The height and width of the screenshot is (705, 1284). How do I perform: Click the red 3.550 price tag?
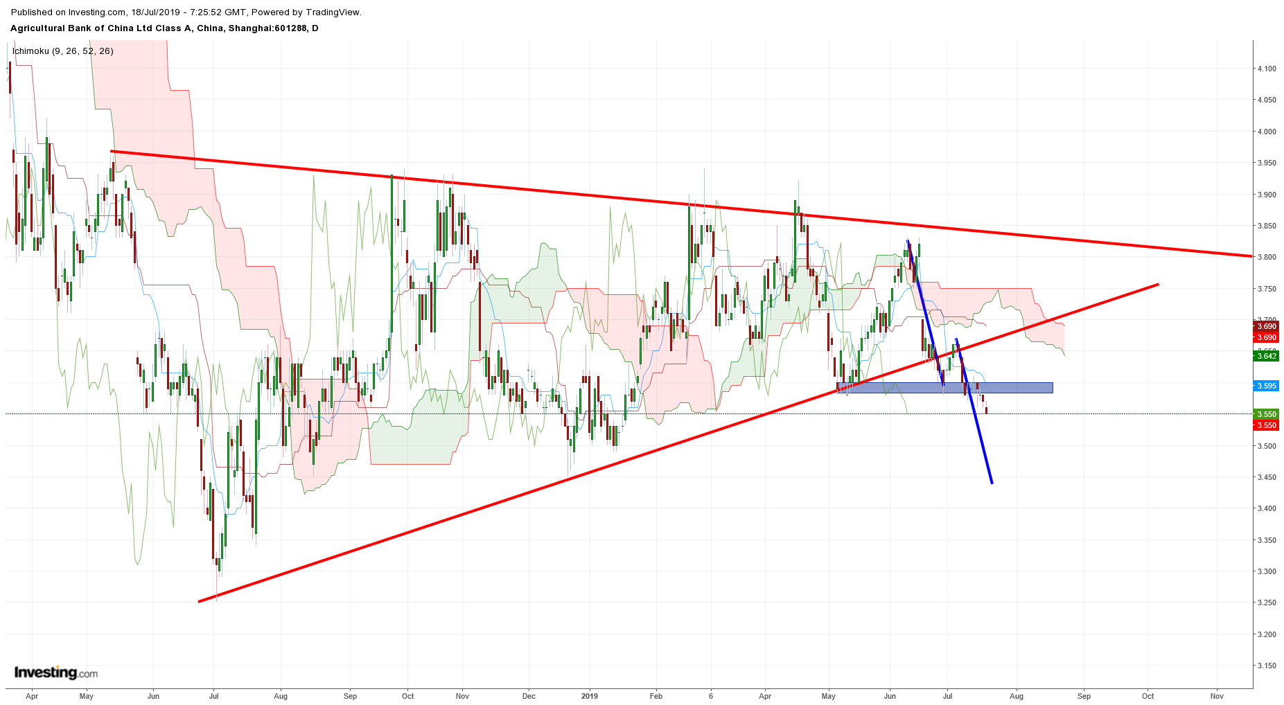pyautogui.click(x=1266, y=425)
